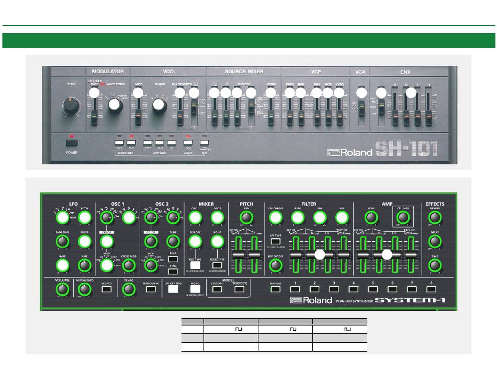This screenshot has height=371, width=497.
Task: Click the System-1 OSC 1 waveform knob
Action: 107,218
